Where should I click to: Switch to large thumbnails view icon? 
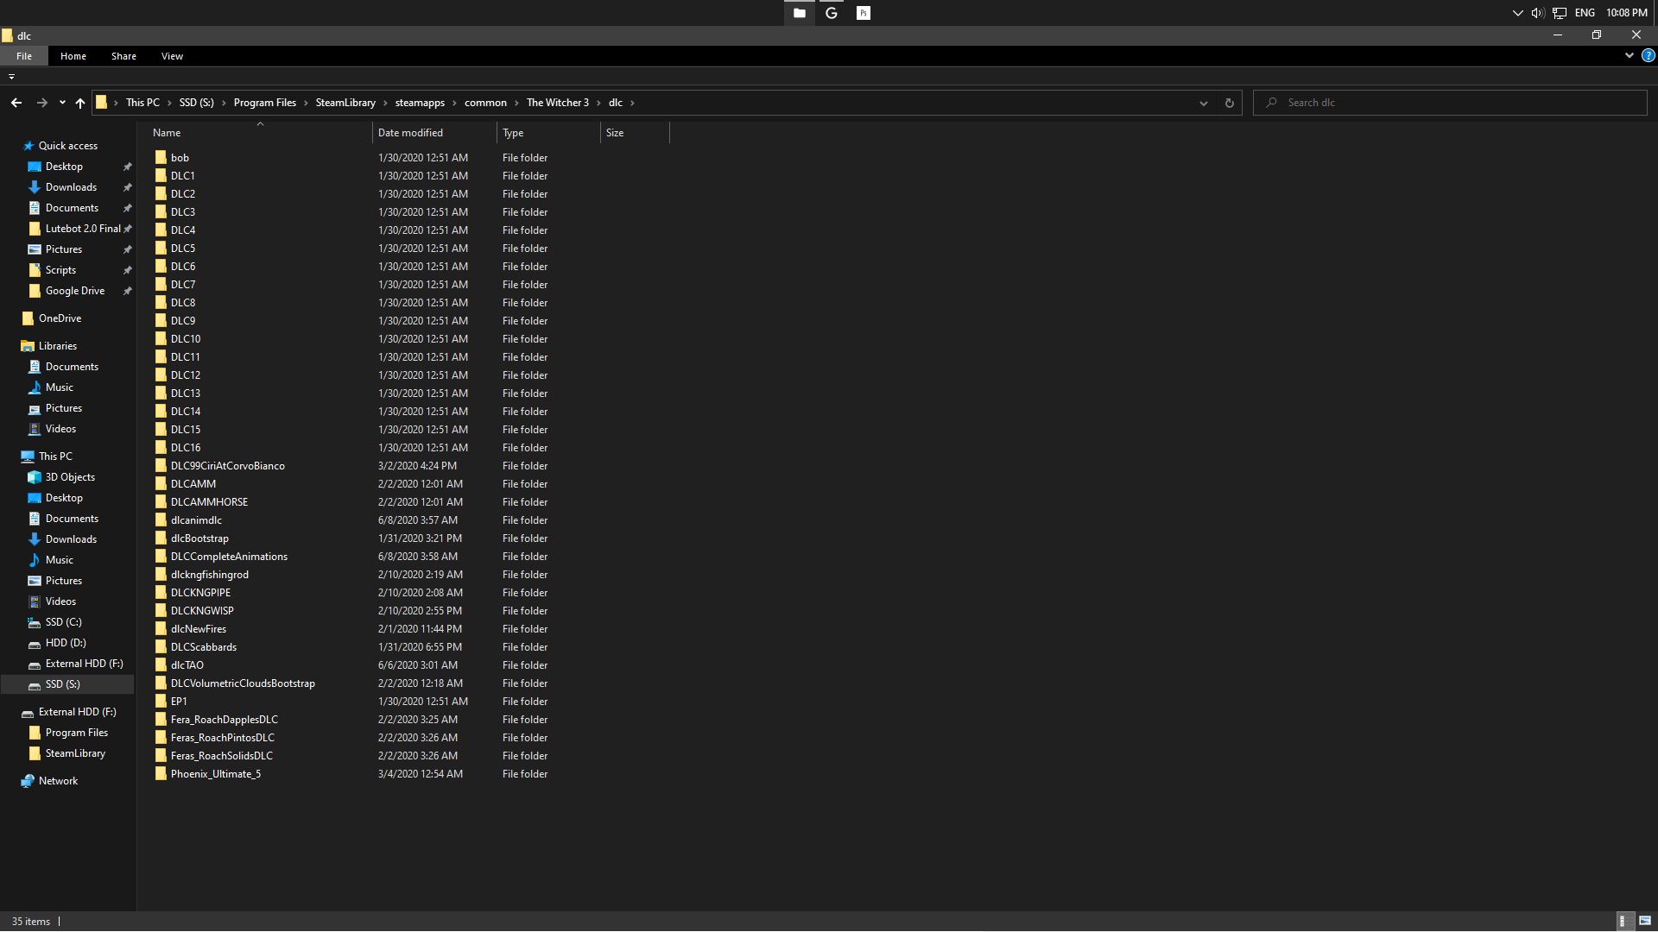click(1645, 921)
